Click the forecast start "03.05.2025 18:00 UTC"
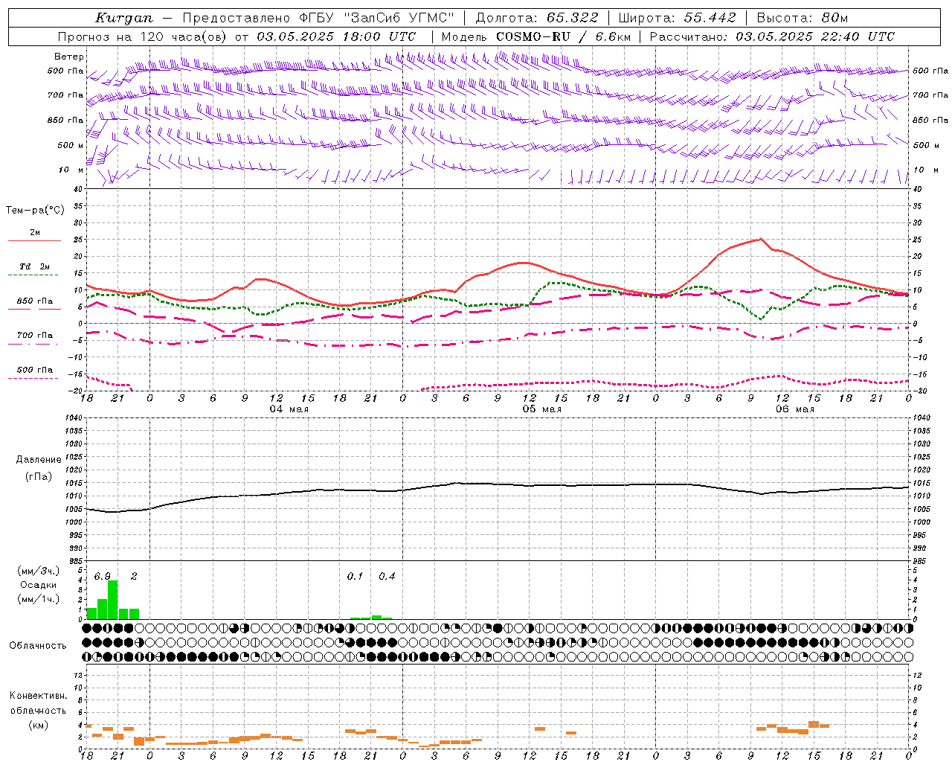 click(x=336, y=36)
